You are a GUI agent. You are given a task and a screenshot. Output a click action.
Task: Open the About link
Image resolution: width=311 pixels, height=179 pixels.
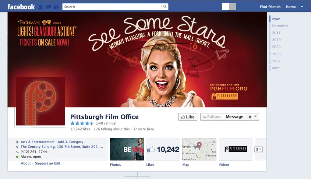coord(26,164)
